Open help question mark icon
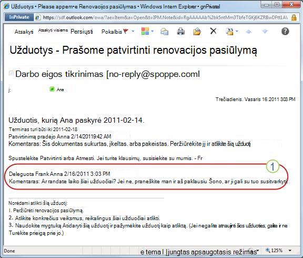 click(285, 31)
